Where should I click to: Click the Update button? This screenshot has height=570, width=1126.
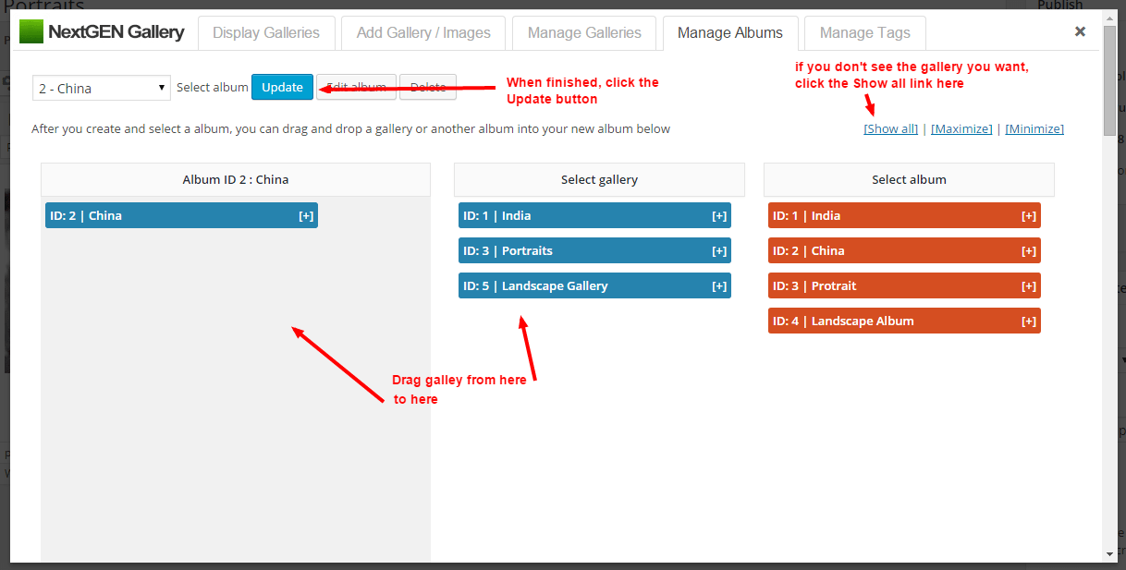(282, 87)
